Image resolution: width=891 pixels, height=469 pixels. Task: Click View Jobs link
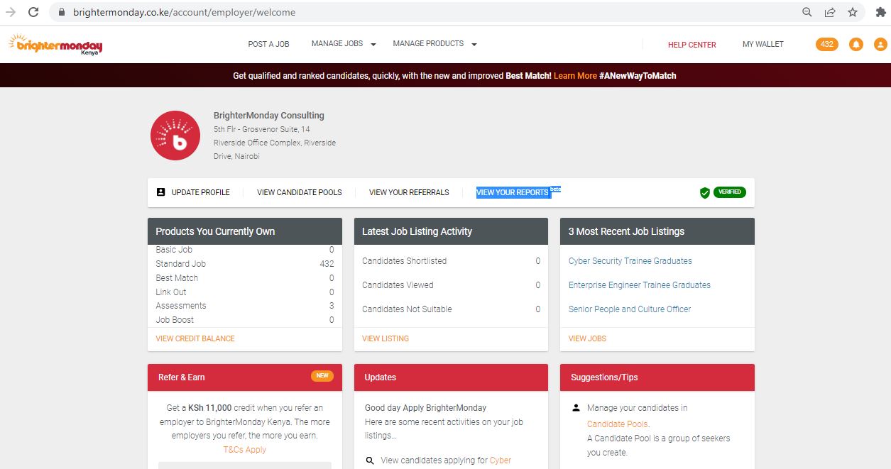tap(587, 338)
